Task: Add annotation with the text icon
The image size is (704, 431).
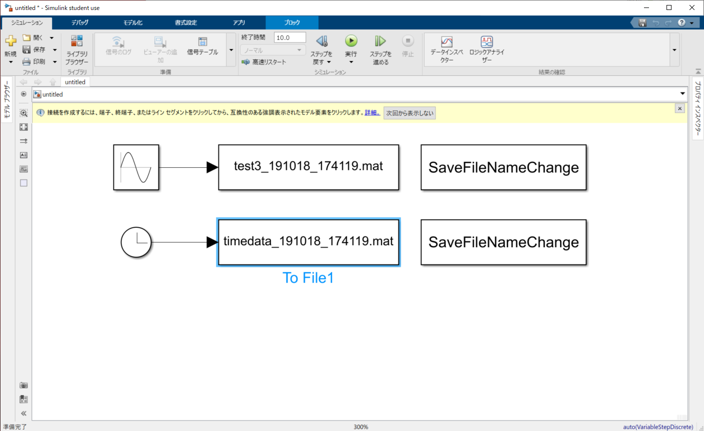Action: 23,155
